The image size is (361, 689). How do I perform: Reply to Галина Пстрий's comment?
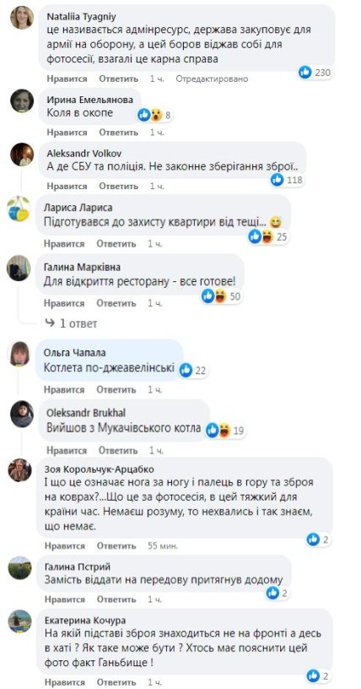tap(116, 599)
